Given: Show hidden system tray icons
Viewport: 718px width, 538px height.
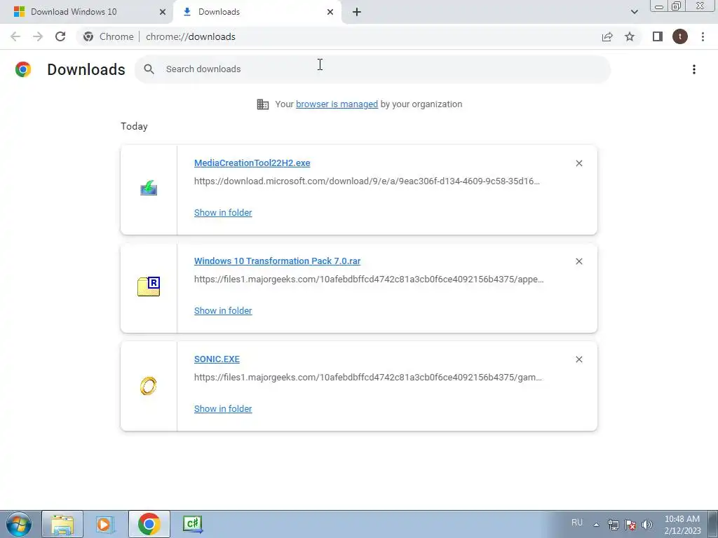Looking at the screenshot, I should click(x=596, y=525).
